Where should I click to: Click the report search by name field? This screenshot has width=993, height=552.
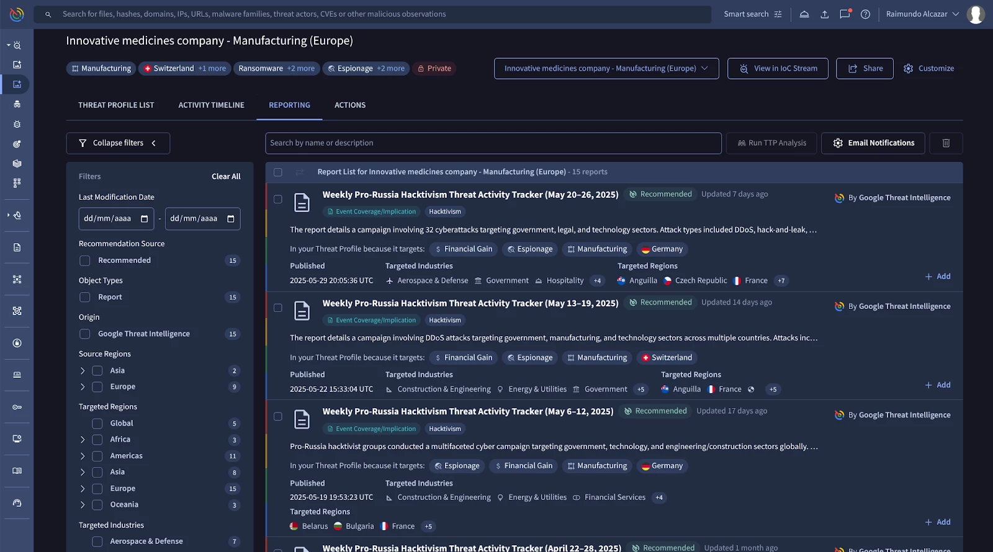(493, 143)
